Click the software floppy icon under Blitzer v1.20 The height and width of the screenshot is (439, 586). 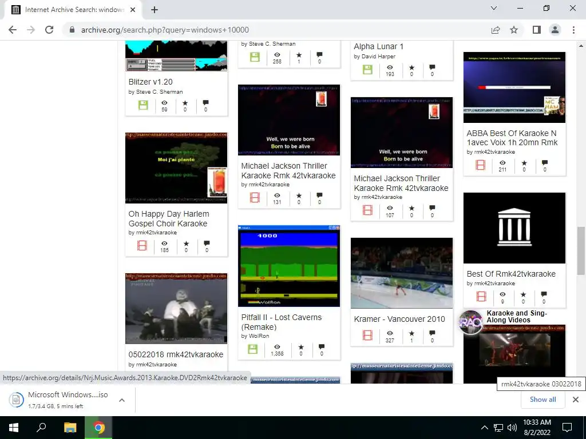(143, 105)
